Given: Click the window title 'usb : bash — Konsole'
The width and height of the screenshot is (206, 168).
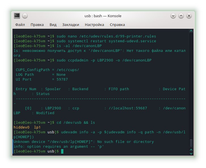Looking at the screenshot, I should click(103, 16).
